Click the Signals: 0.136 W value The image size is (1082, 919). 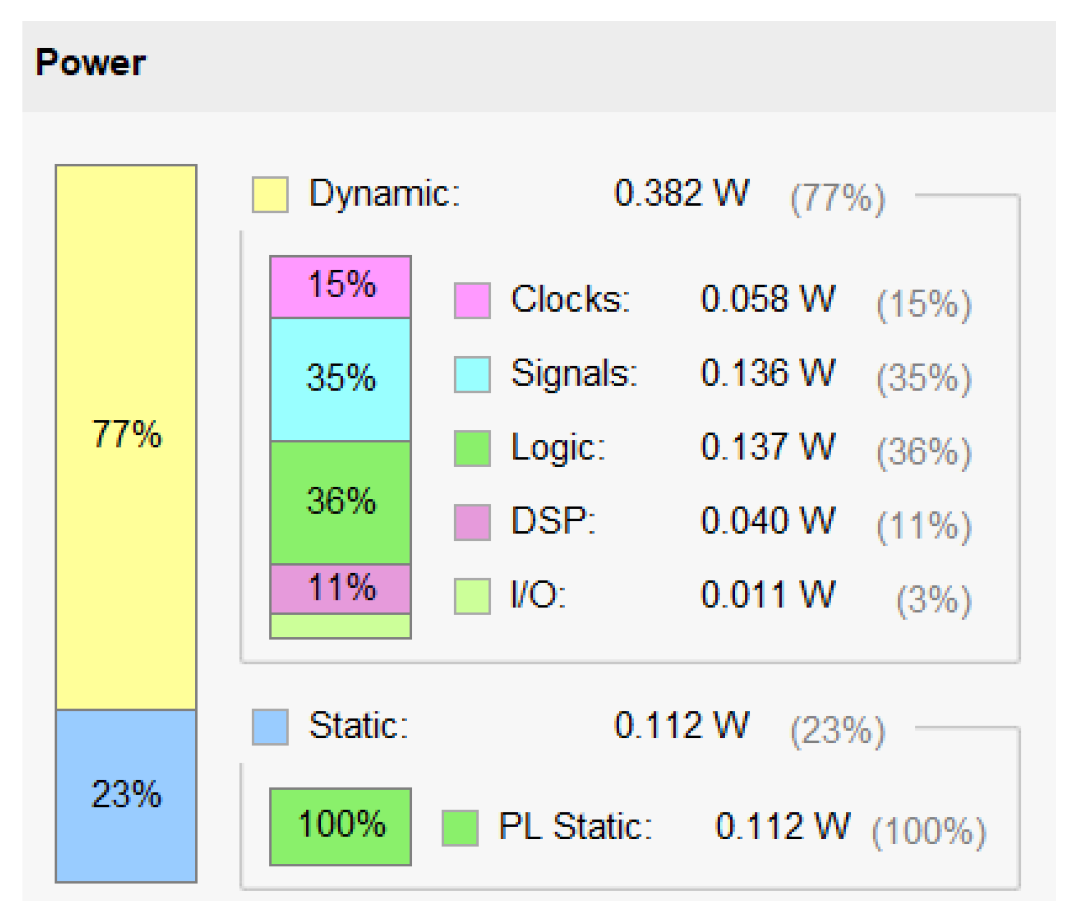point(768,374)
